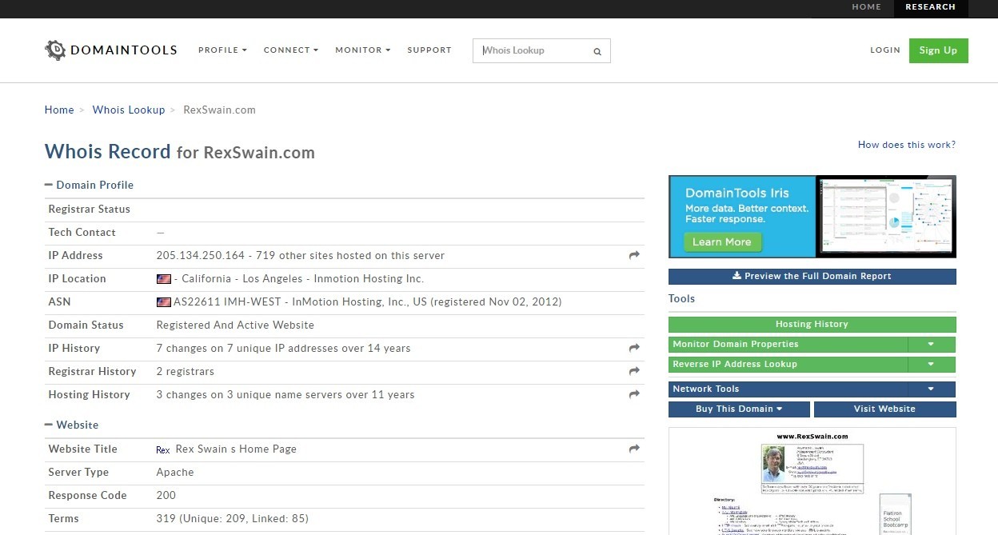Click the IP address 205.134.250.164 text
This screenshot has width=998, height=535.
(201, 256)
